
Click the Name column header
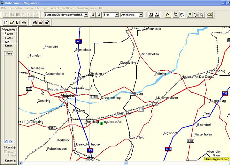pyautogui.click(x=9, y=54)
